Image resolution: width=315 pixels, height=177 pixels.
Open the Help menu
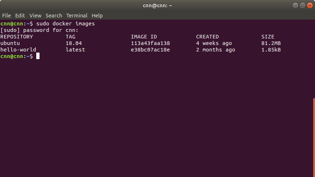tap(97, 16)
